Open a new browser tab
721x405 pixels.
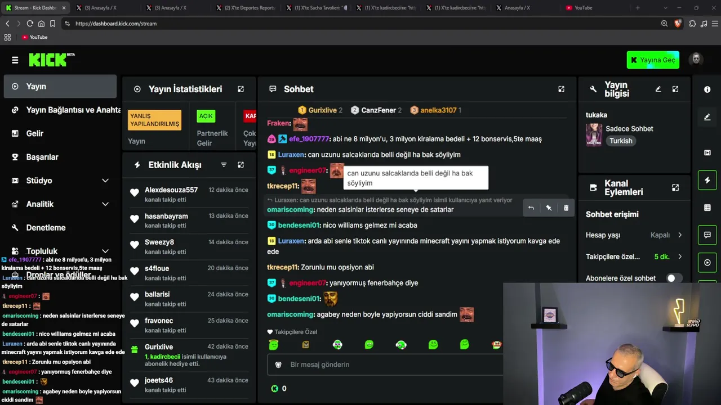pyautogui.click(x=638, y=8)
